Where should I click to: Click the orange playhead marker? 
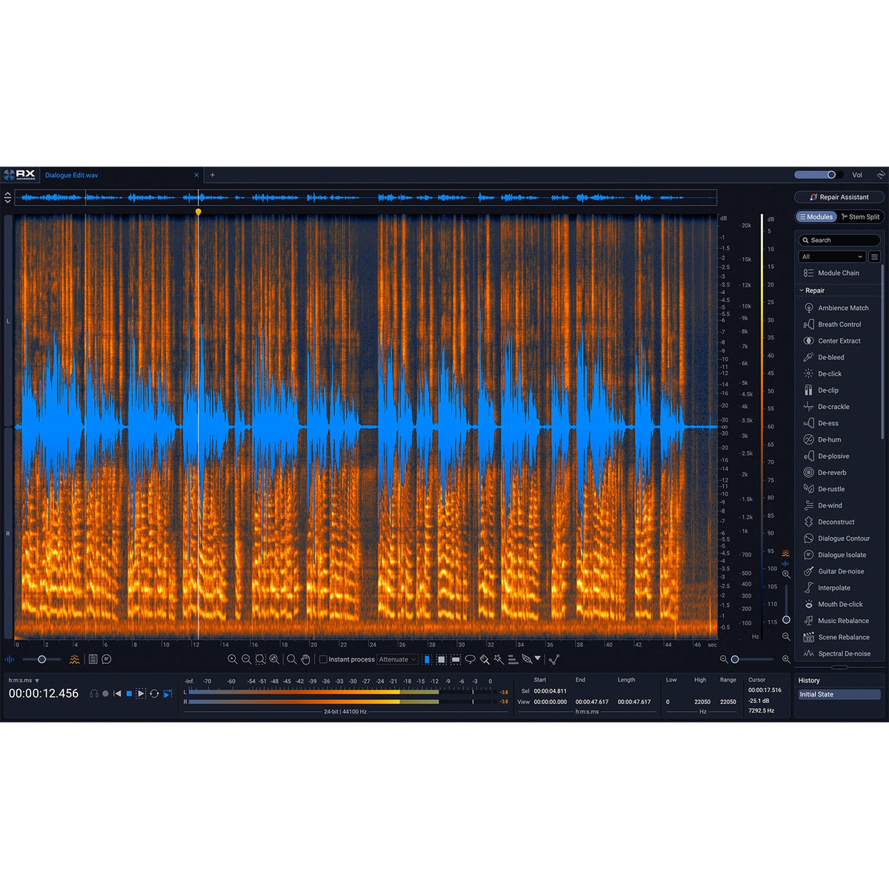(198, 212)
